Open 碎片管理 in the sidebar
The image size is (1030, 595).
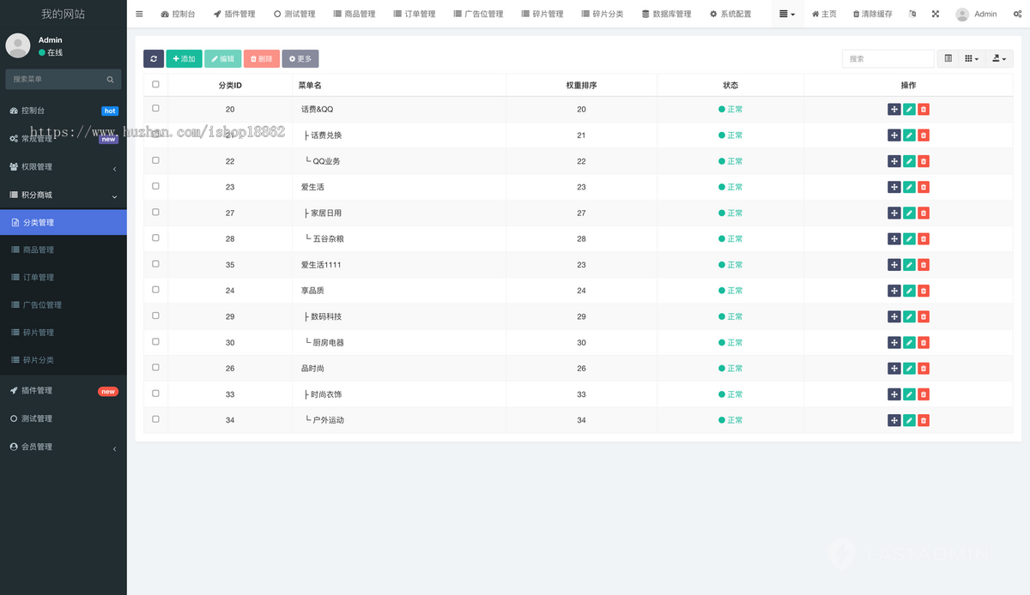coord(64,333)
